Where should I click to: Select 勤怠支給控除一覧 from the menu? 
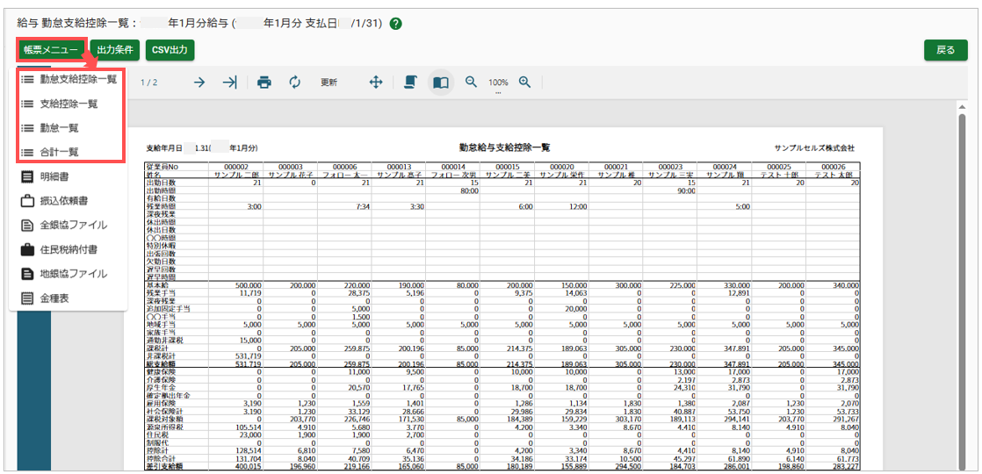pos(69,80)
